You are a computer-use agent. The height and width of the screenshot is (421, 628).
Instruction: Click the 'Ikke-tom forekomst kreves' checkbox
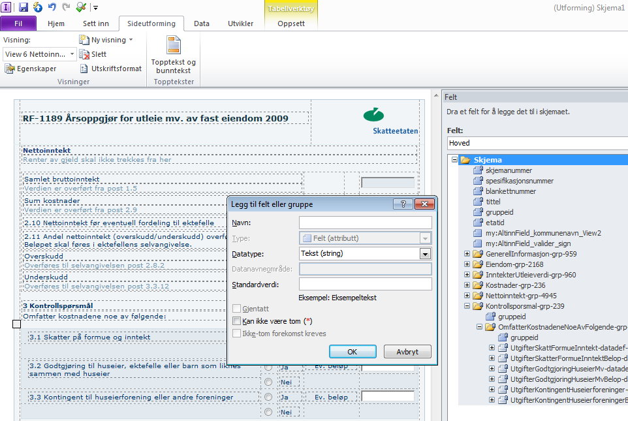point(237,334)
